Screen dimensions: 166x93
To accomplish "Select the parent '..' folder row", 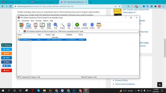I will click(x=52, y=37).
